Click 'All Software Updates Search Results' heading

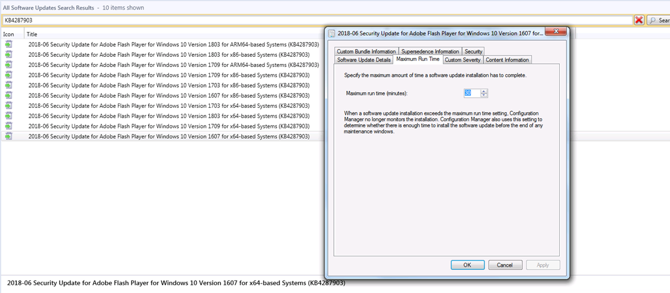point(48,8)
